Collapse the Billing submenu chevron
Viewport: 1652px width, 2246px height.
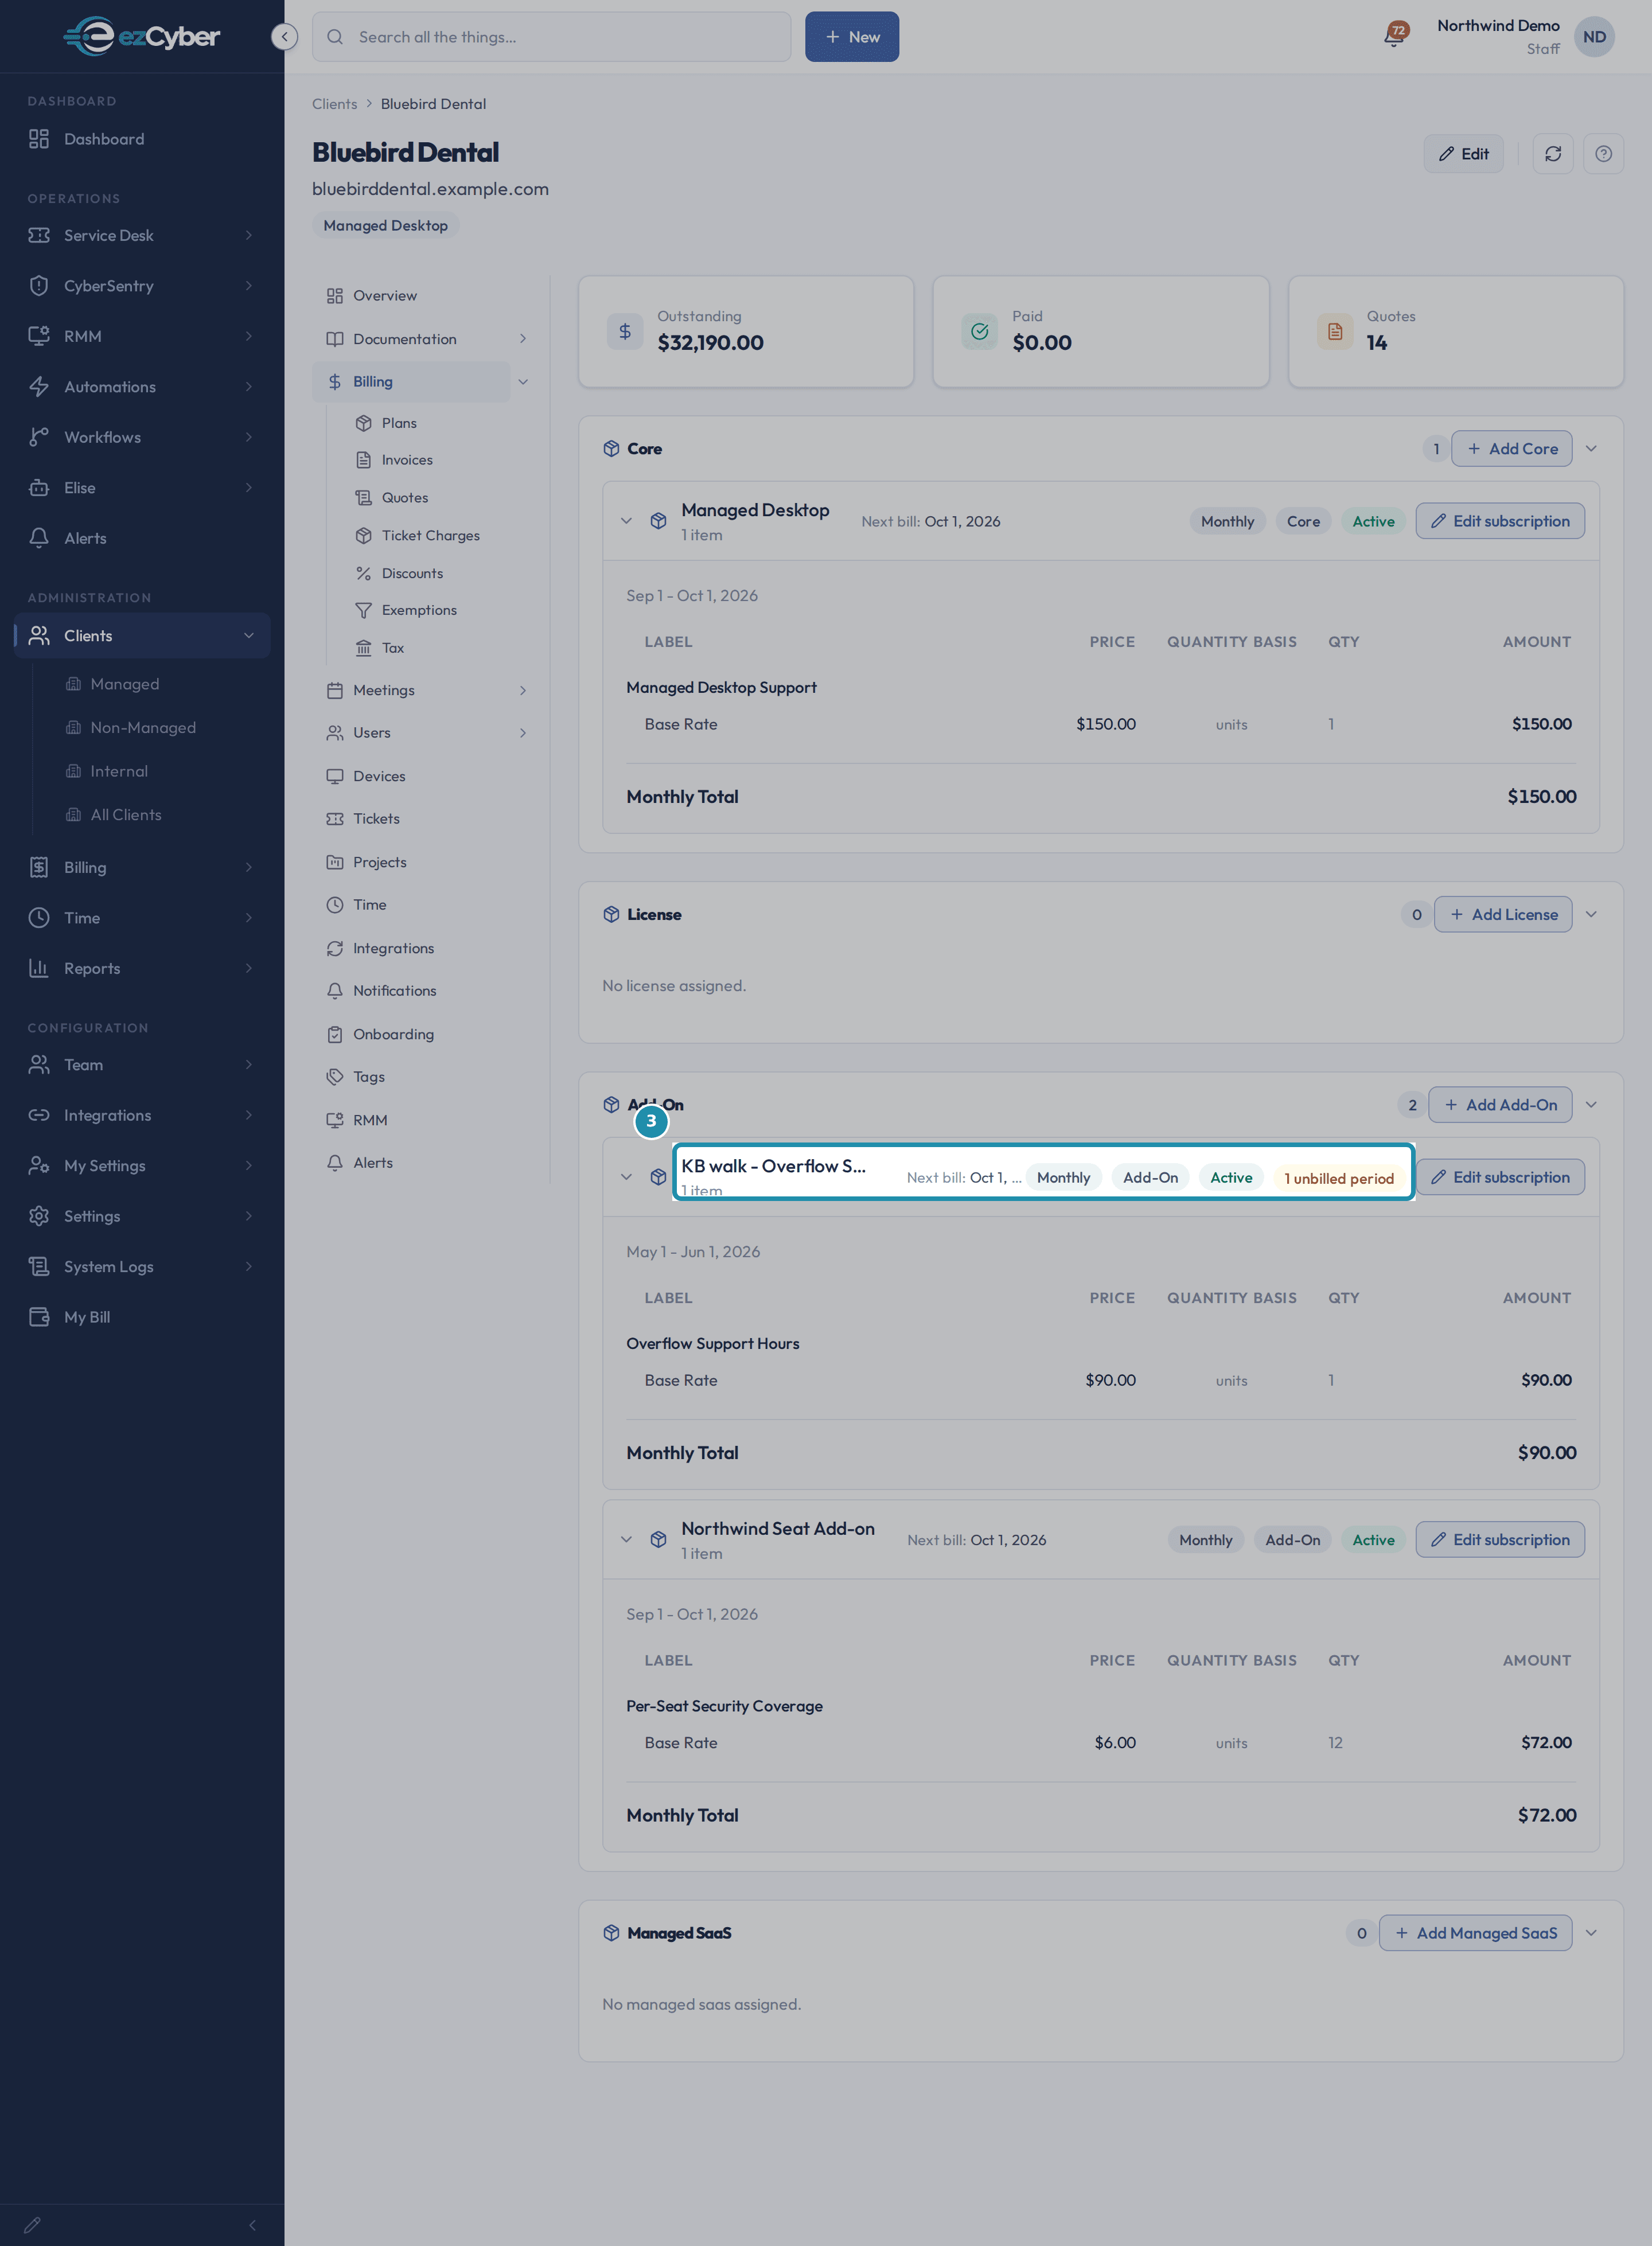click(x=523, y=381)
